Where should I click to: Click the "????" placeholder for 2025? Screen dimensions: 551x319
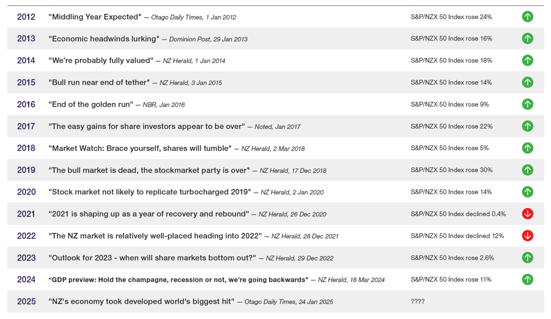point(418,302)
